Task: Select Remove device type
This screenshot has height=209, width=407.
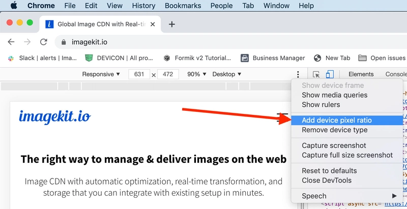Action: tap(346, 130)
